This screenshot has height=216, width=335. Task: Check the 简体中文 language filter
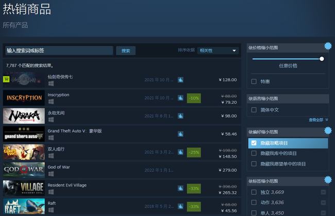(254, 110)
